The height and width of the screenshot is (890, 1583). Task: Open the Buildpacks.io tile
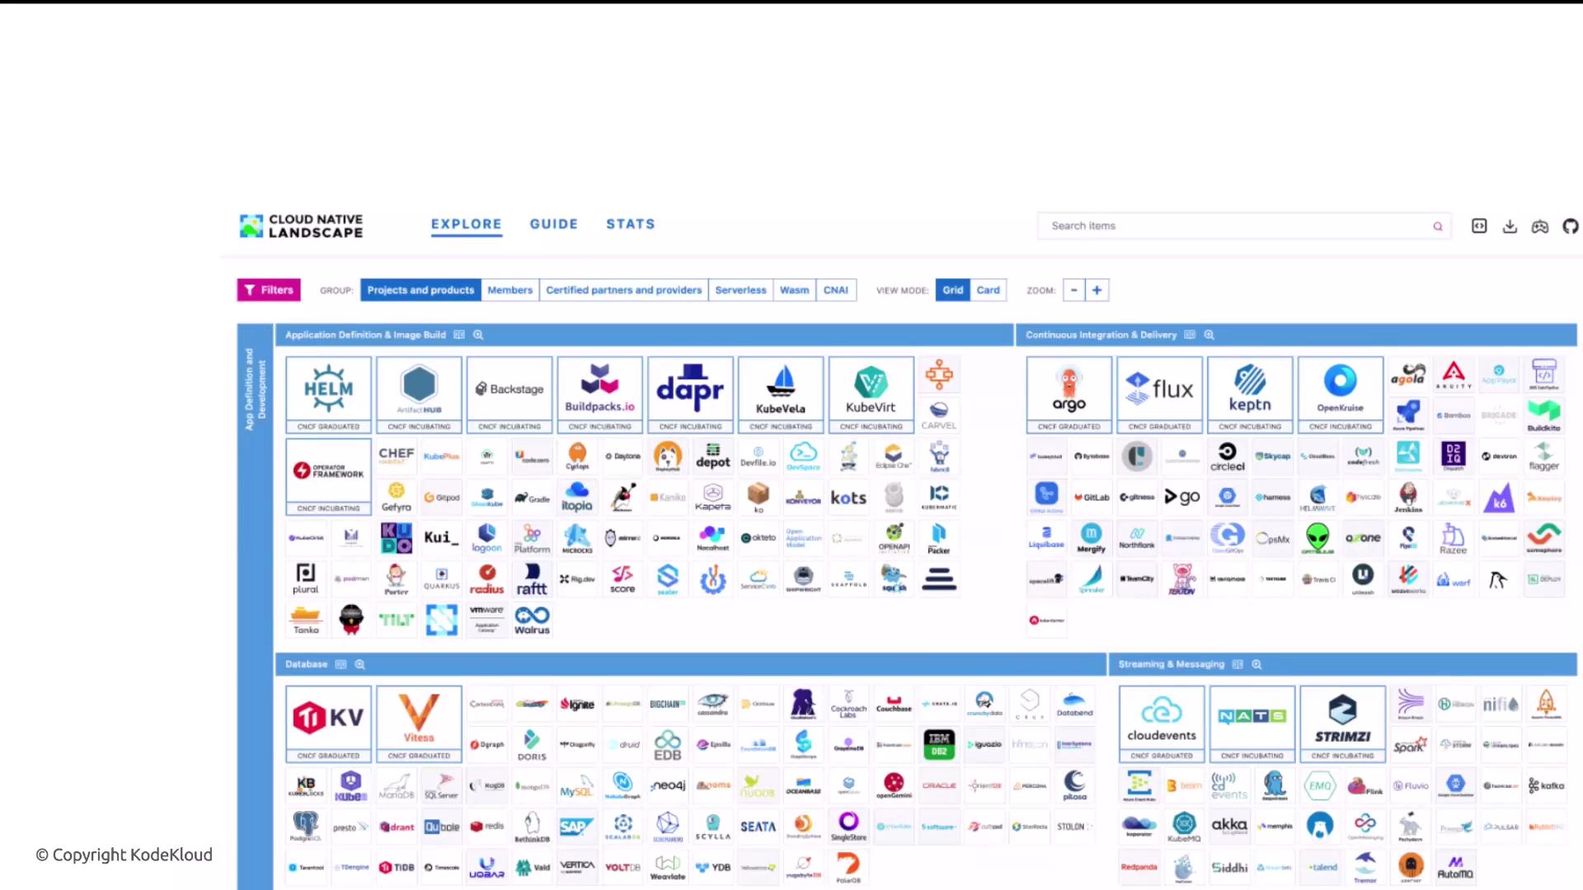(x=600, y=395)
